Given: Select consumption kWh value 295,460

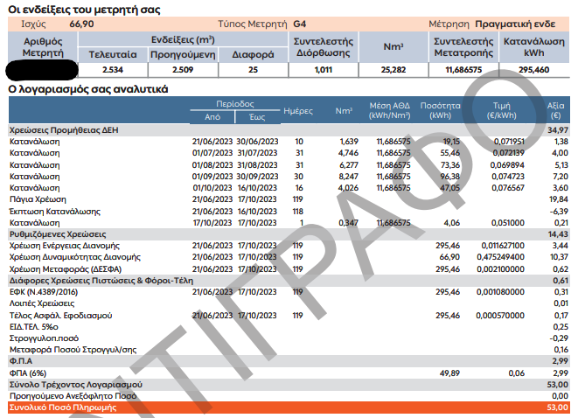Looking at the screenshot, I should coord(533,70).
